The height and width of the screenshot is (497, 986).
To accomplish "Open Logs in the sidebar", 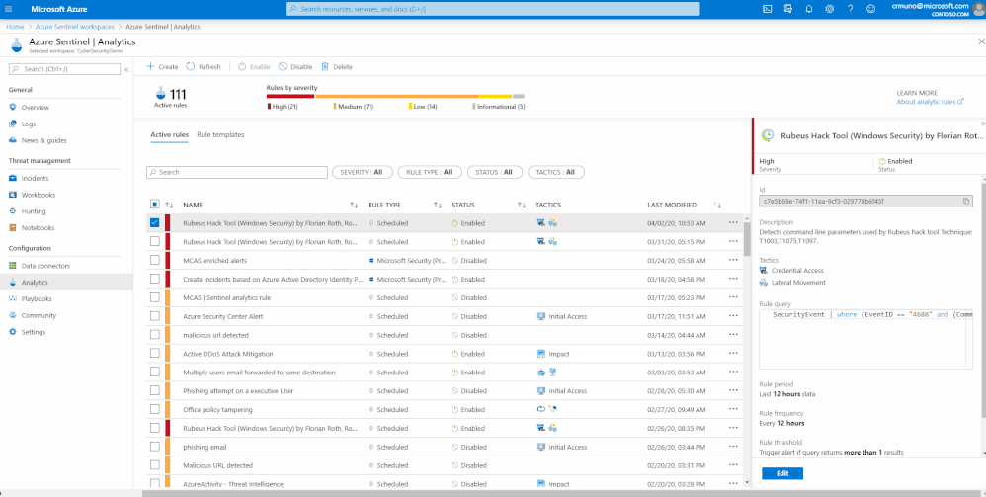I will pos(29,124).
